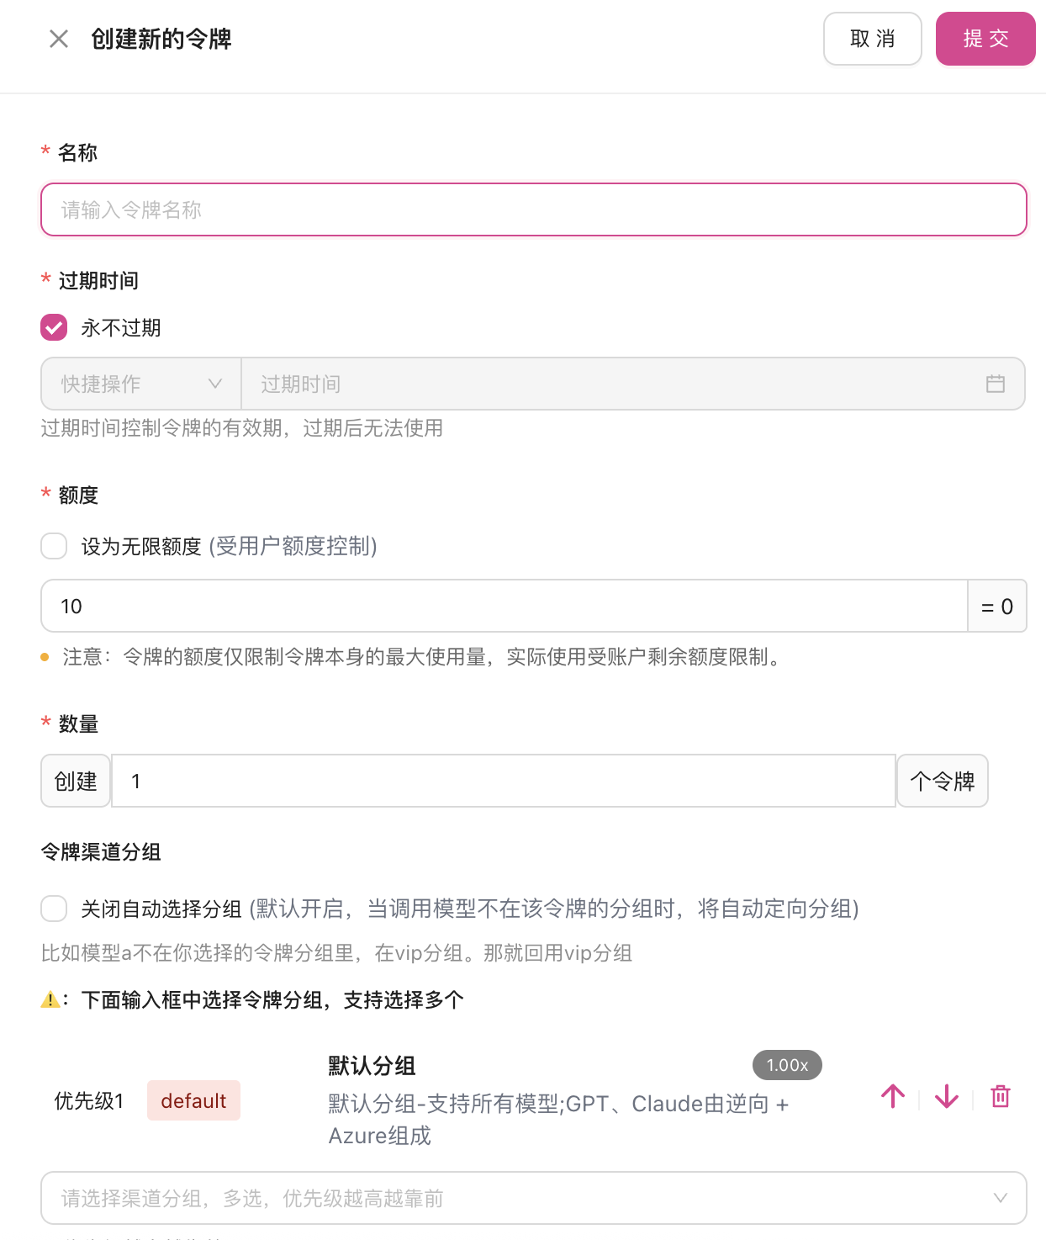
Task: Click the yellow warning icon
Action: point(50,999)
